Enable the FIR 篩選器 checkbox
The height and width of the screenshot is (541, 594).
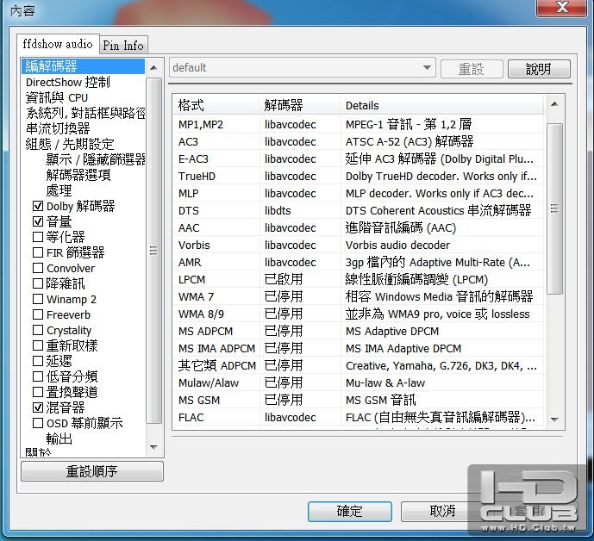pyautogui.click(x=38, y=252)
